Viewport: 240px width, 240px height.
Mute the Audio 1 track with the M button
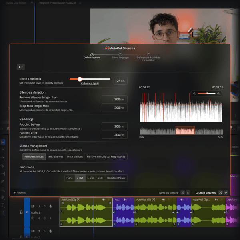pos(39,206)
